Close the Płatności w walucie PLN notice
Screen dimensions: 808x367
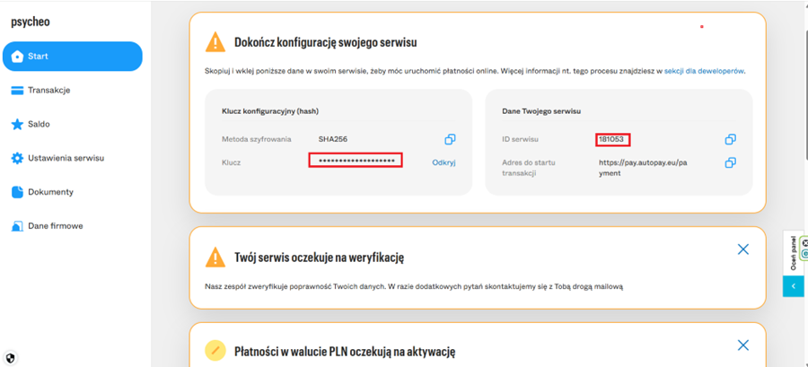(742, 345)
